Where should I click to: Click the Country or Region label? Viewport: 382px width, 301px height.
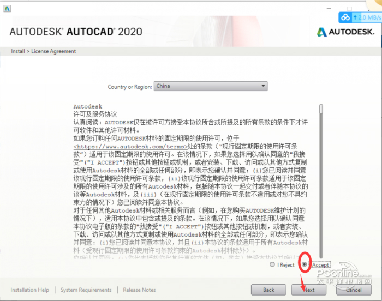[x=130, y=87]
